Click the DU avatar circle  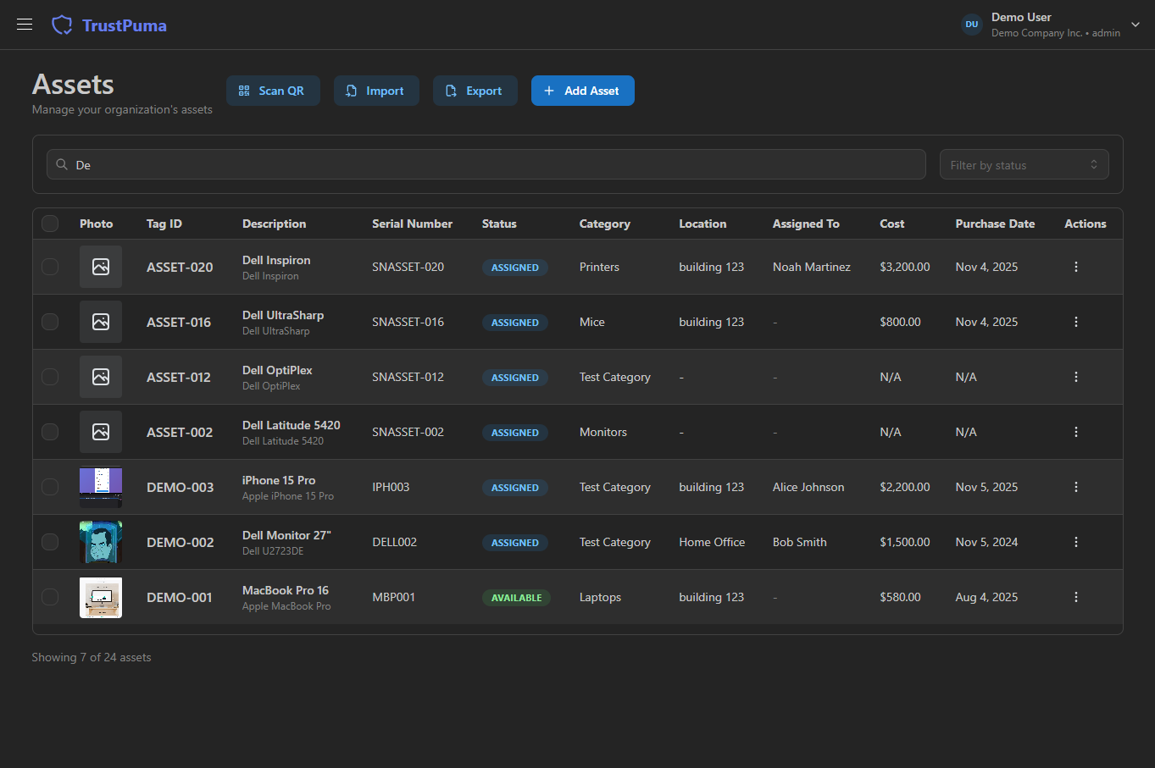[971, 24]
